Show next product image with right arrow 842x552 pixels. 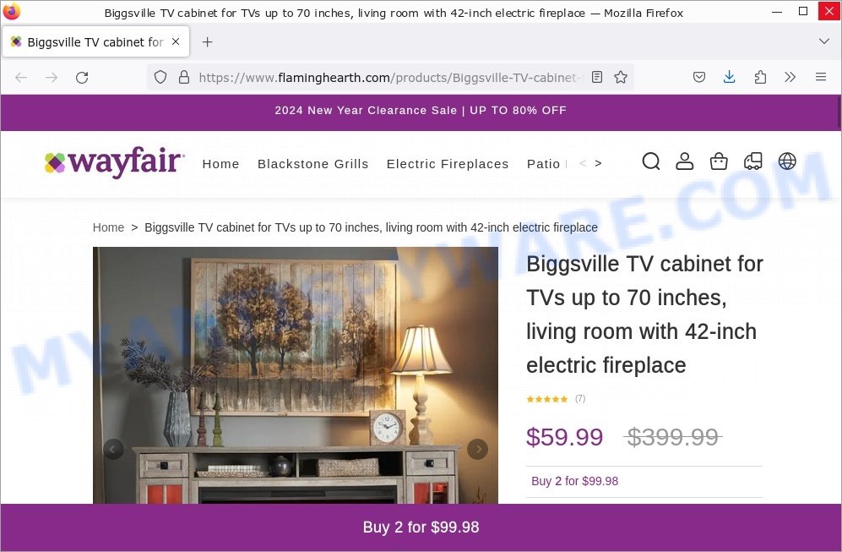tap(477, 450)
